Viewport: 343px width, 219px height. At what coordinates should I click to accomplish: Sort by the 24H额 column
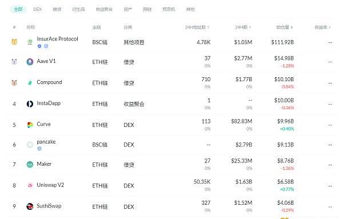pos(243,27)
